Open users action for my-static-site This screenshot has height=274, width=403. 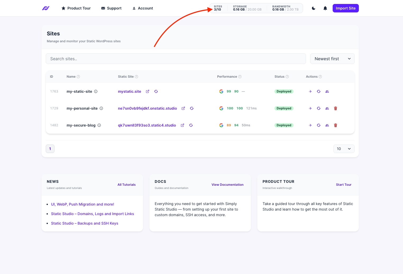click(x=327, y=91)
